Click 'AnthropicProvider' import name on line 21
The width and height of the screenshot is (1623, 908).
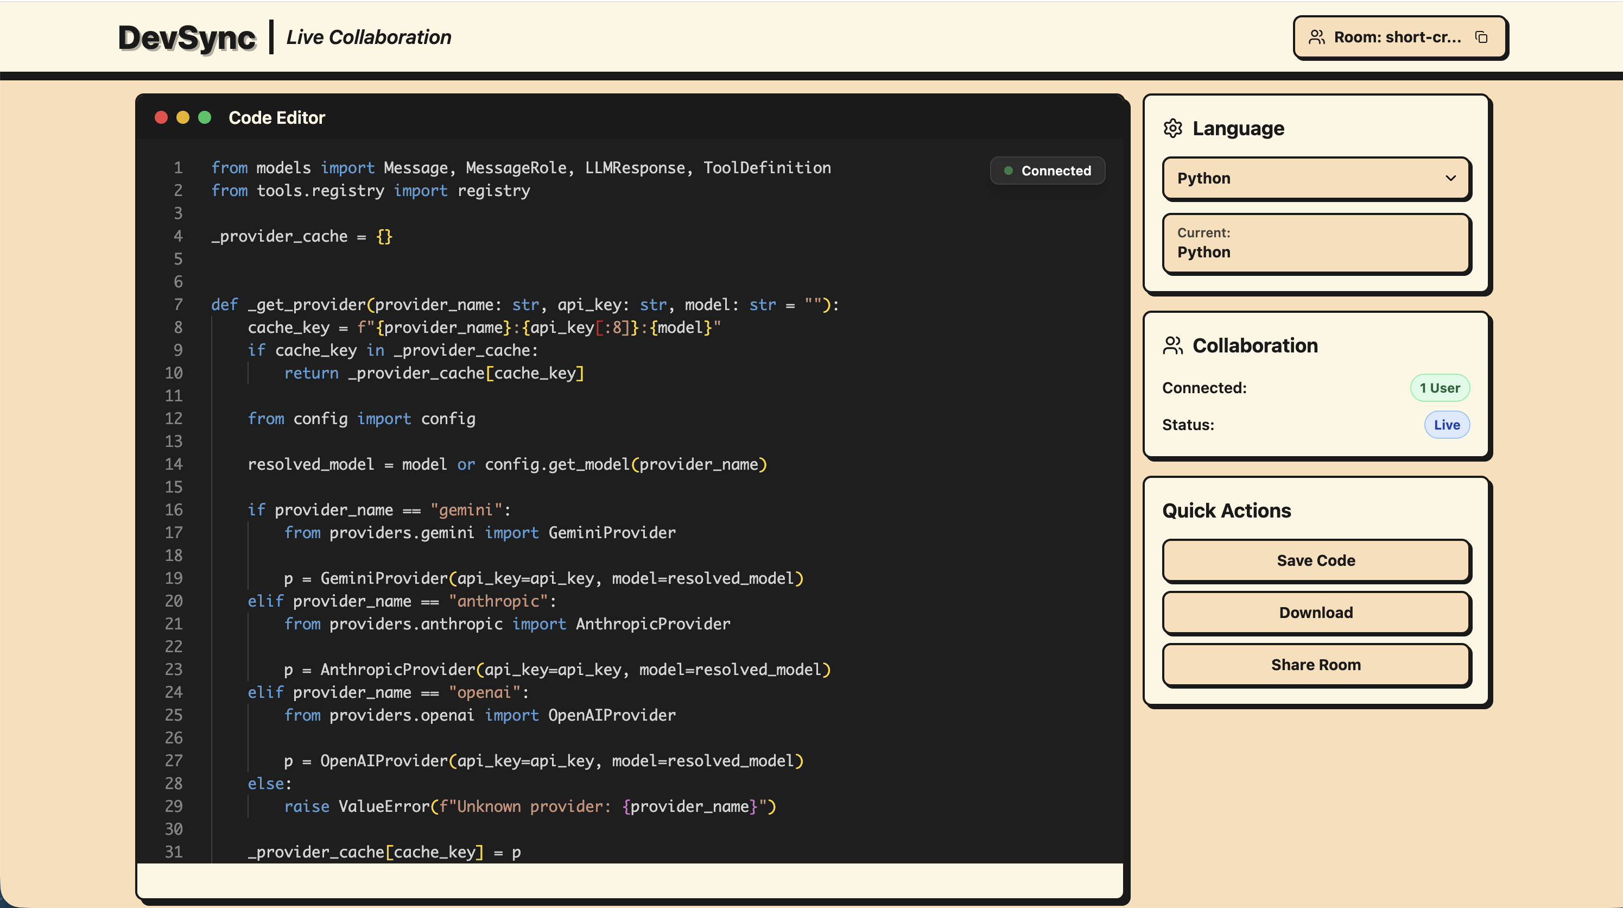(x=652, y=625)
